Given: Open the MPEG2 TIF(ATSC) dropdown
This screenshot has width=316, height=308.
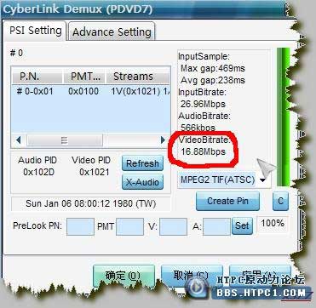Looking at the screenshot, I should pos(224,180).
